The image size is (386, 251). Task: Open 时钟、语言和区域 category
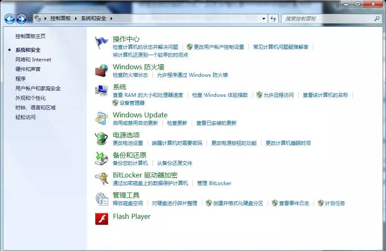click(36, 107)
